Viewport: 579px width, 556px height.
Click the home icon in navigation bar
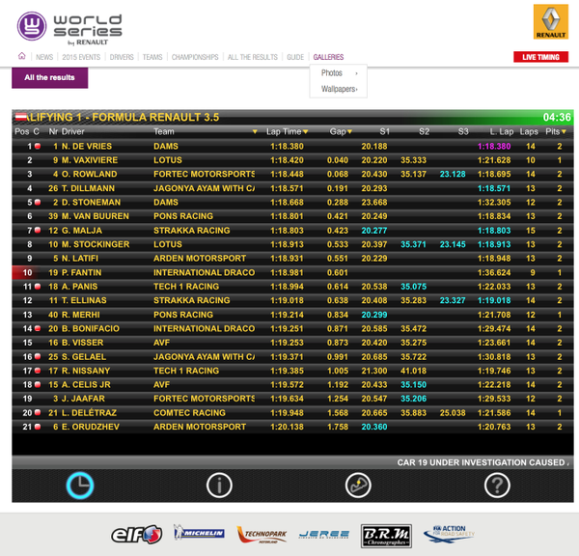pyautogui.click(x=22, y=56)
